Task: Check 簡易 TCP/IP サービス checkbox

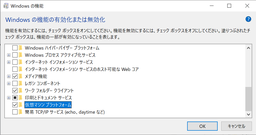Action: tap(15, 112)
